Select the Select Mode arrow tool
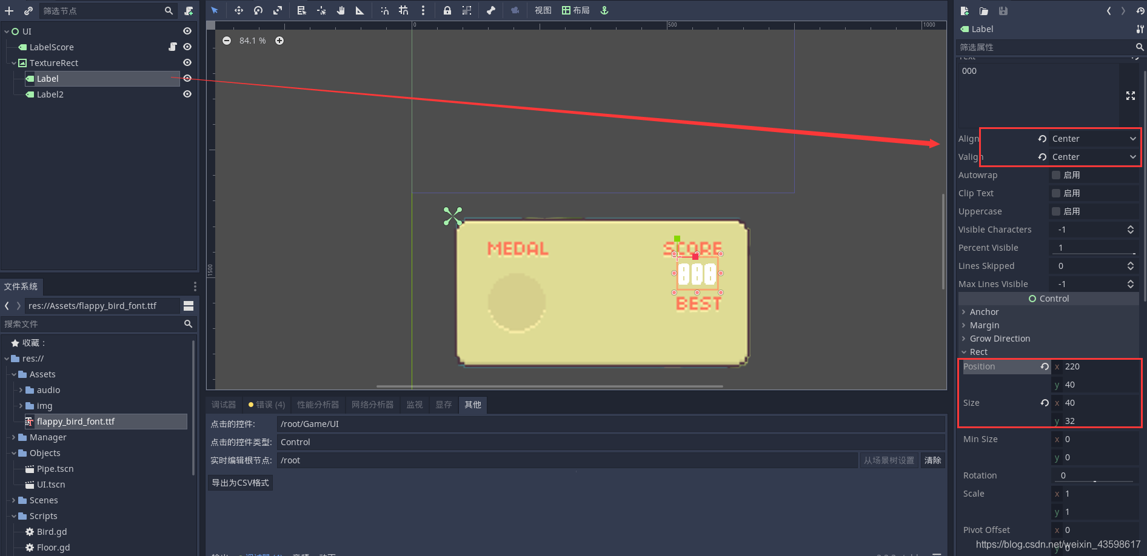The height and width of the screenshot is (556, 1147). 215,10
